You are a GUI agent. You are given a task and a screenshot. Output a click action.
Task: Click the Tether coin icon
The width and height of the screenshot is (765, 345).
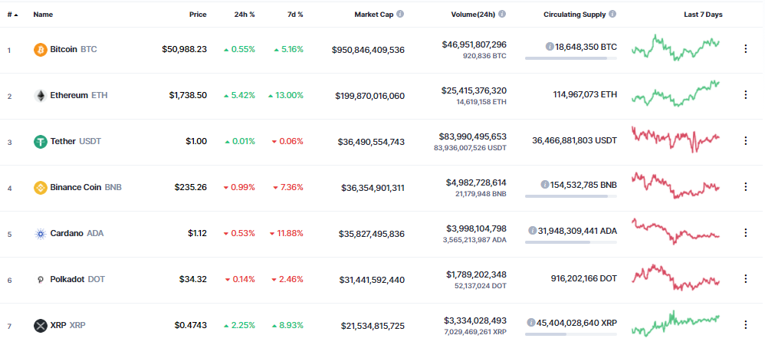click(40, 141)
